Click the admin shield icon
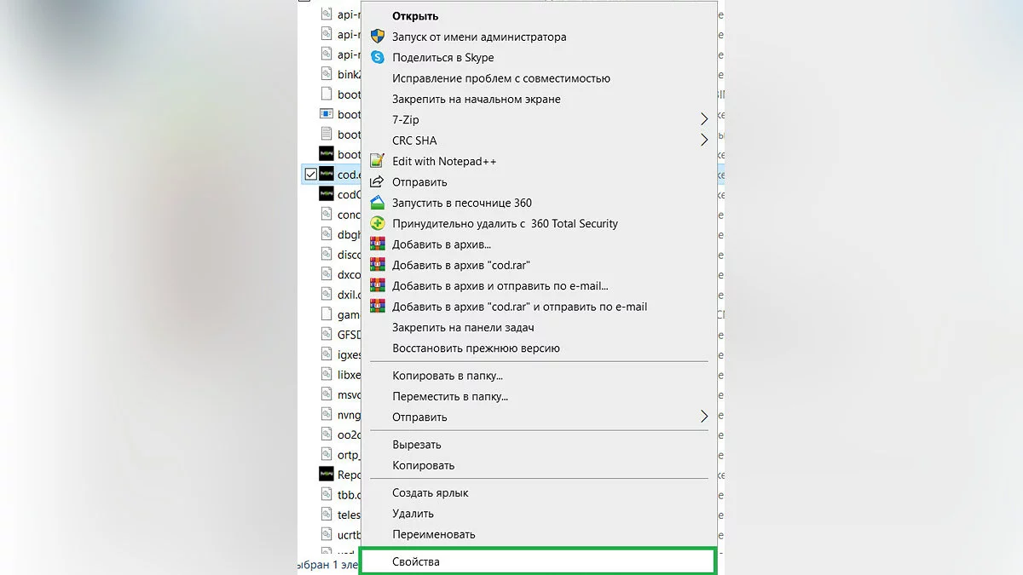This screenshot has height=575, width=1023. [378, 37]
